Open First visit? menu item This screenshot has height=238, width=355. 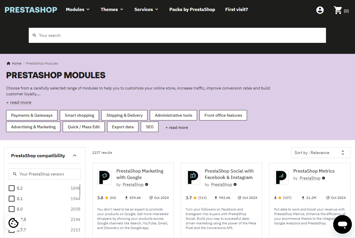(237, 10)
